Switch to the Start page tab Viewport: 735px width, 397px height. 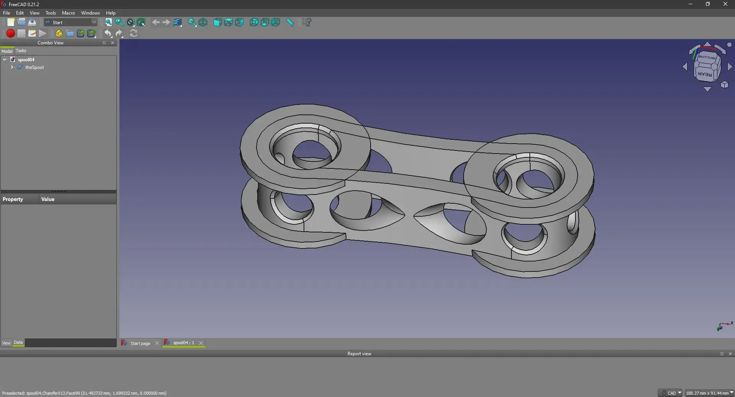[x=140, y=343]
